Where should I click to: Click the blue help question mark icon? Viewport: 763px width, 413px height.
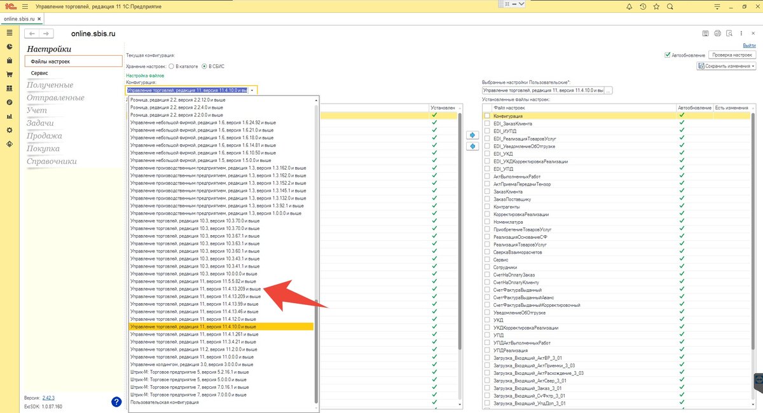point(116,402)
